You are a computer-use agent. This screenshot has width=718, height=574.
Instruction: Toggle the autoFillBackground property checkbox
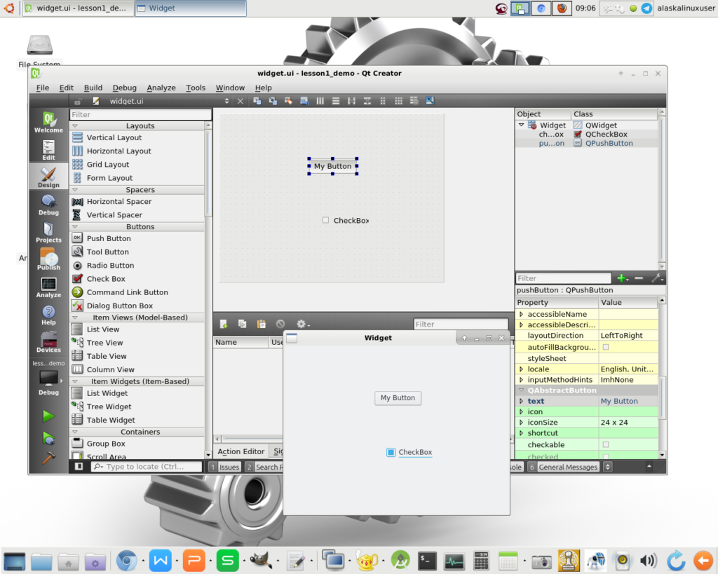(606, 347)
